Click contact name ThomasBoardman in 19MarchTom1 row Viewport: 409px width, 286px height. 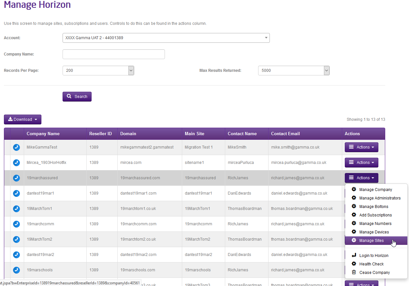point(245,209)
